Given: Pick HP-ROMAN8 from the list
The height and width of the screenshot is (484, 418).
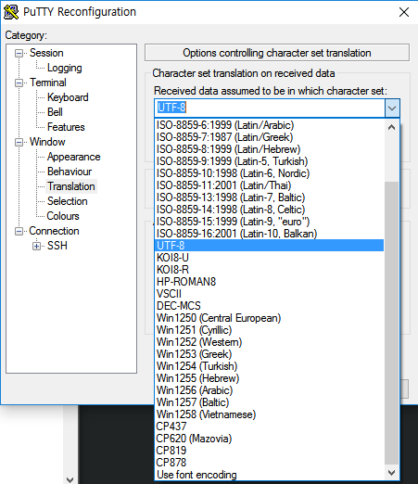Looking at the screenshot, I should pos(269,282).
